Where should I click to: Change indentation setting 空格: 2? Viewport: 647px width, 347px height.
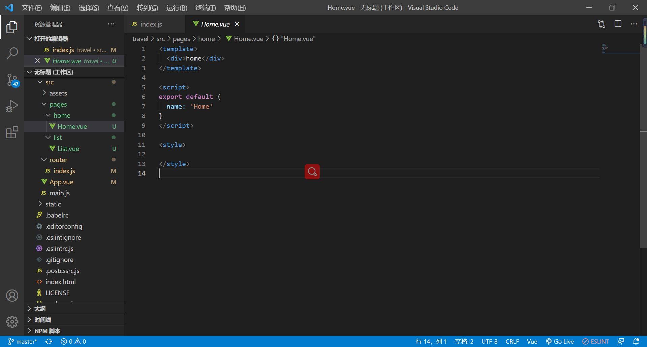[464, 342]
